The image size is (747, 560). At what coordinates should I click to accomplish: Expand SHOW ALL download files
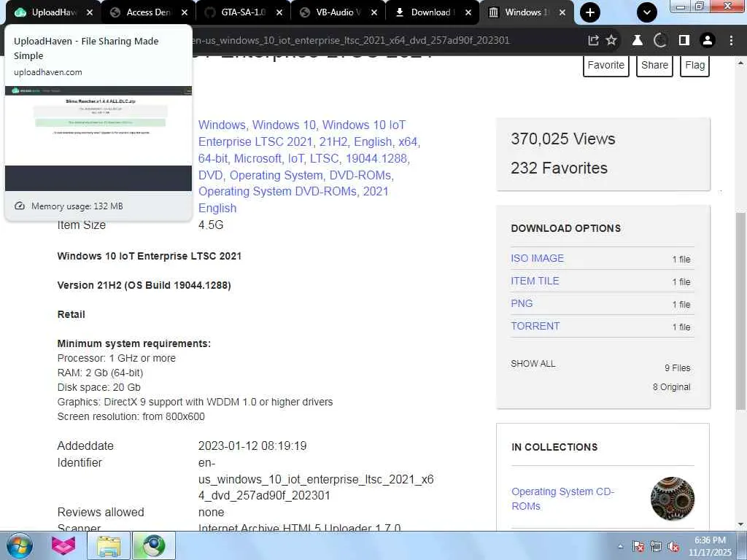point(533,364)
